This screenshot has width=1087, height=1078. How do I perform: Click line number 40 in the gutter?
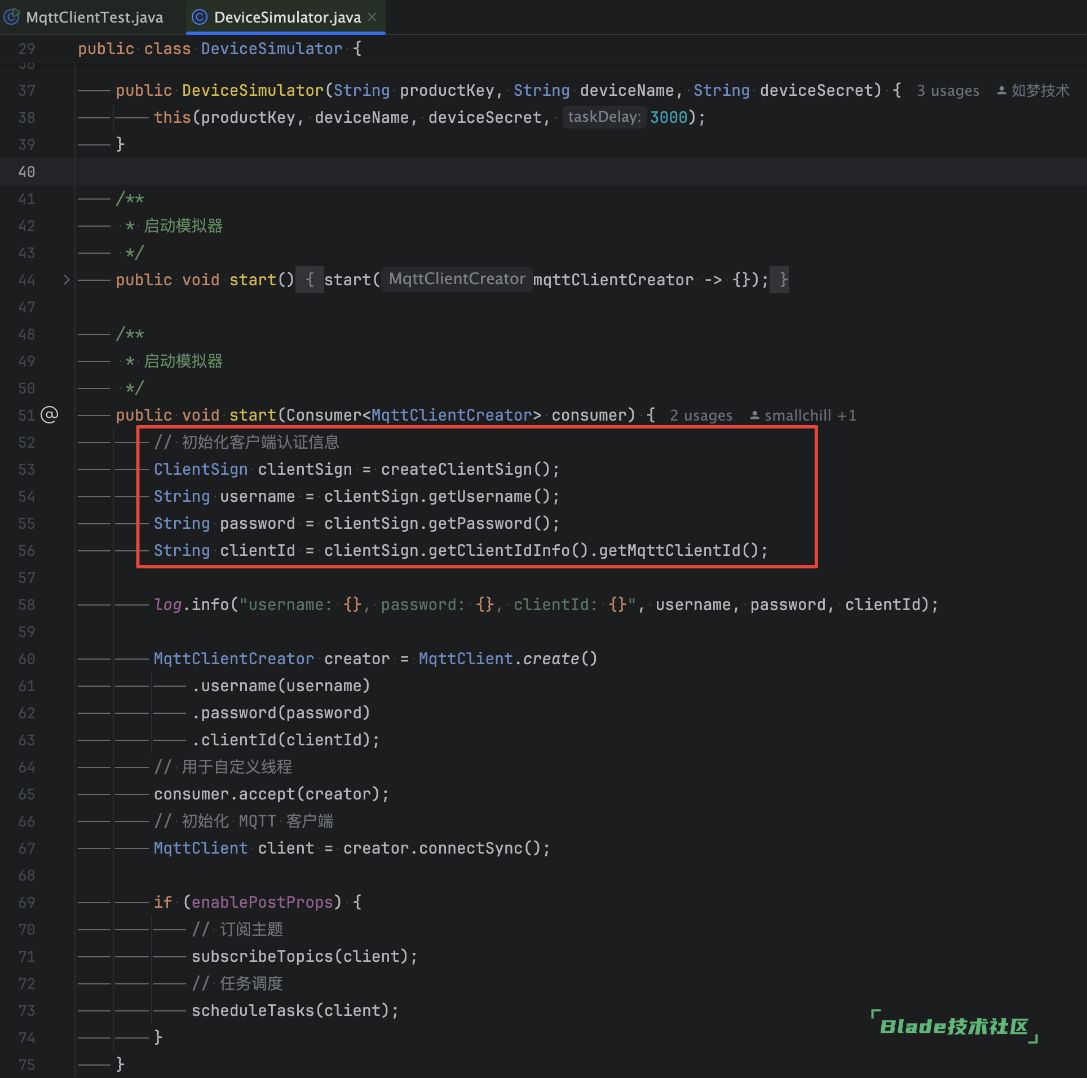click(26, 171)
